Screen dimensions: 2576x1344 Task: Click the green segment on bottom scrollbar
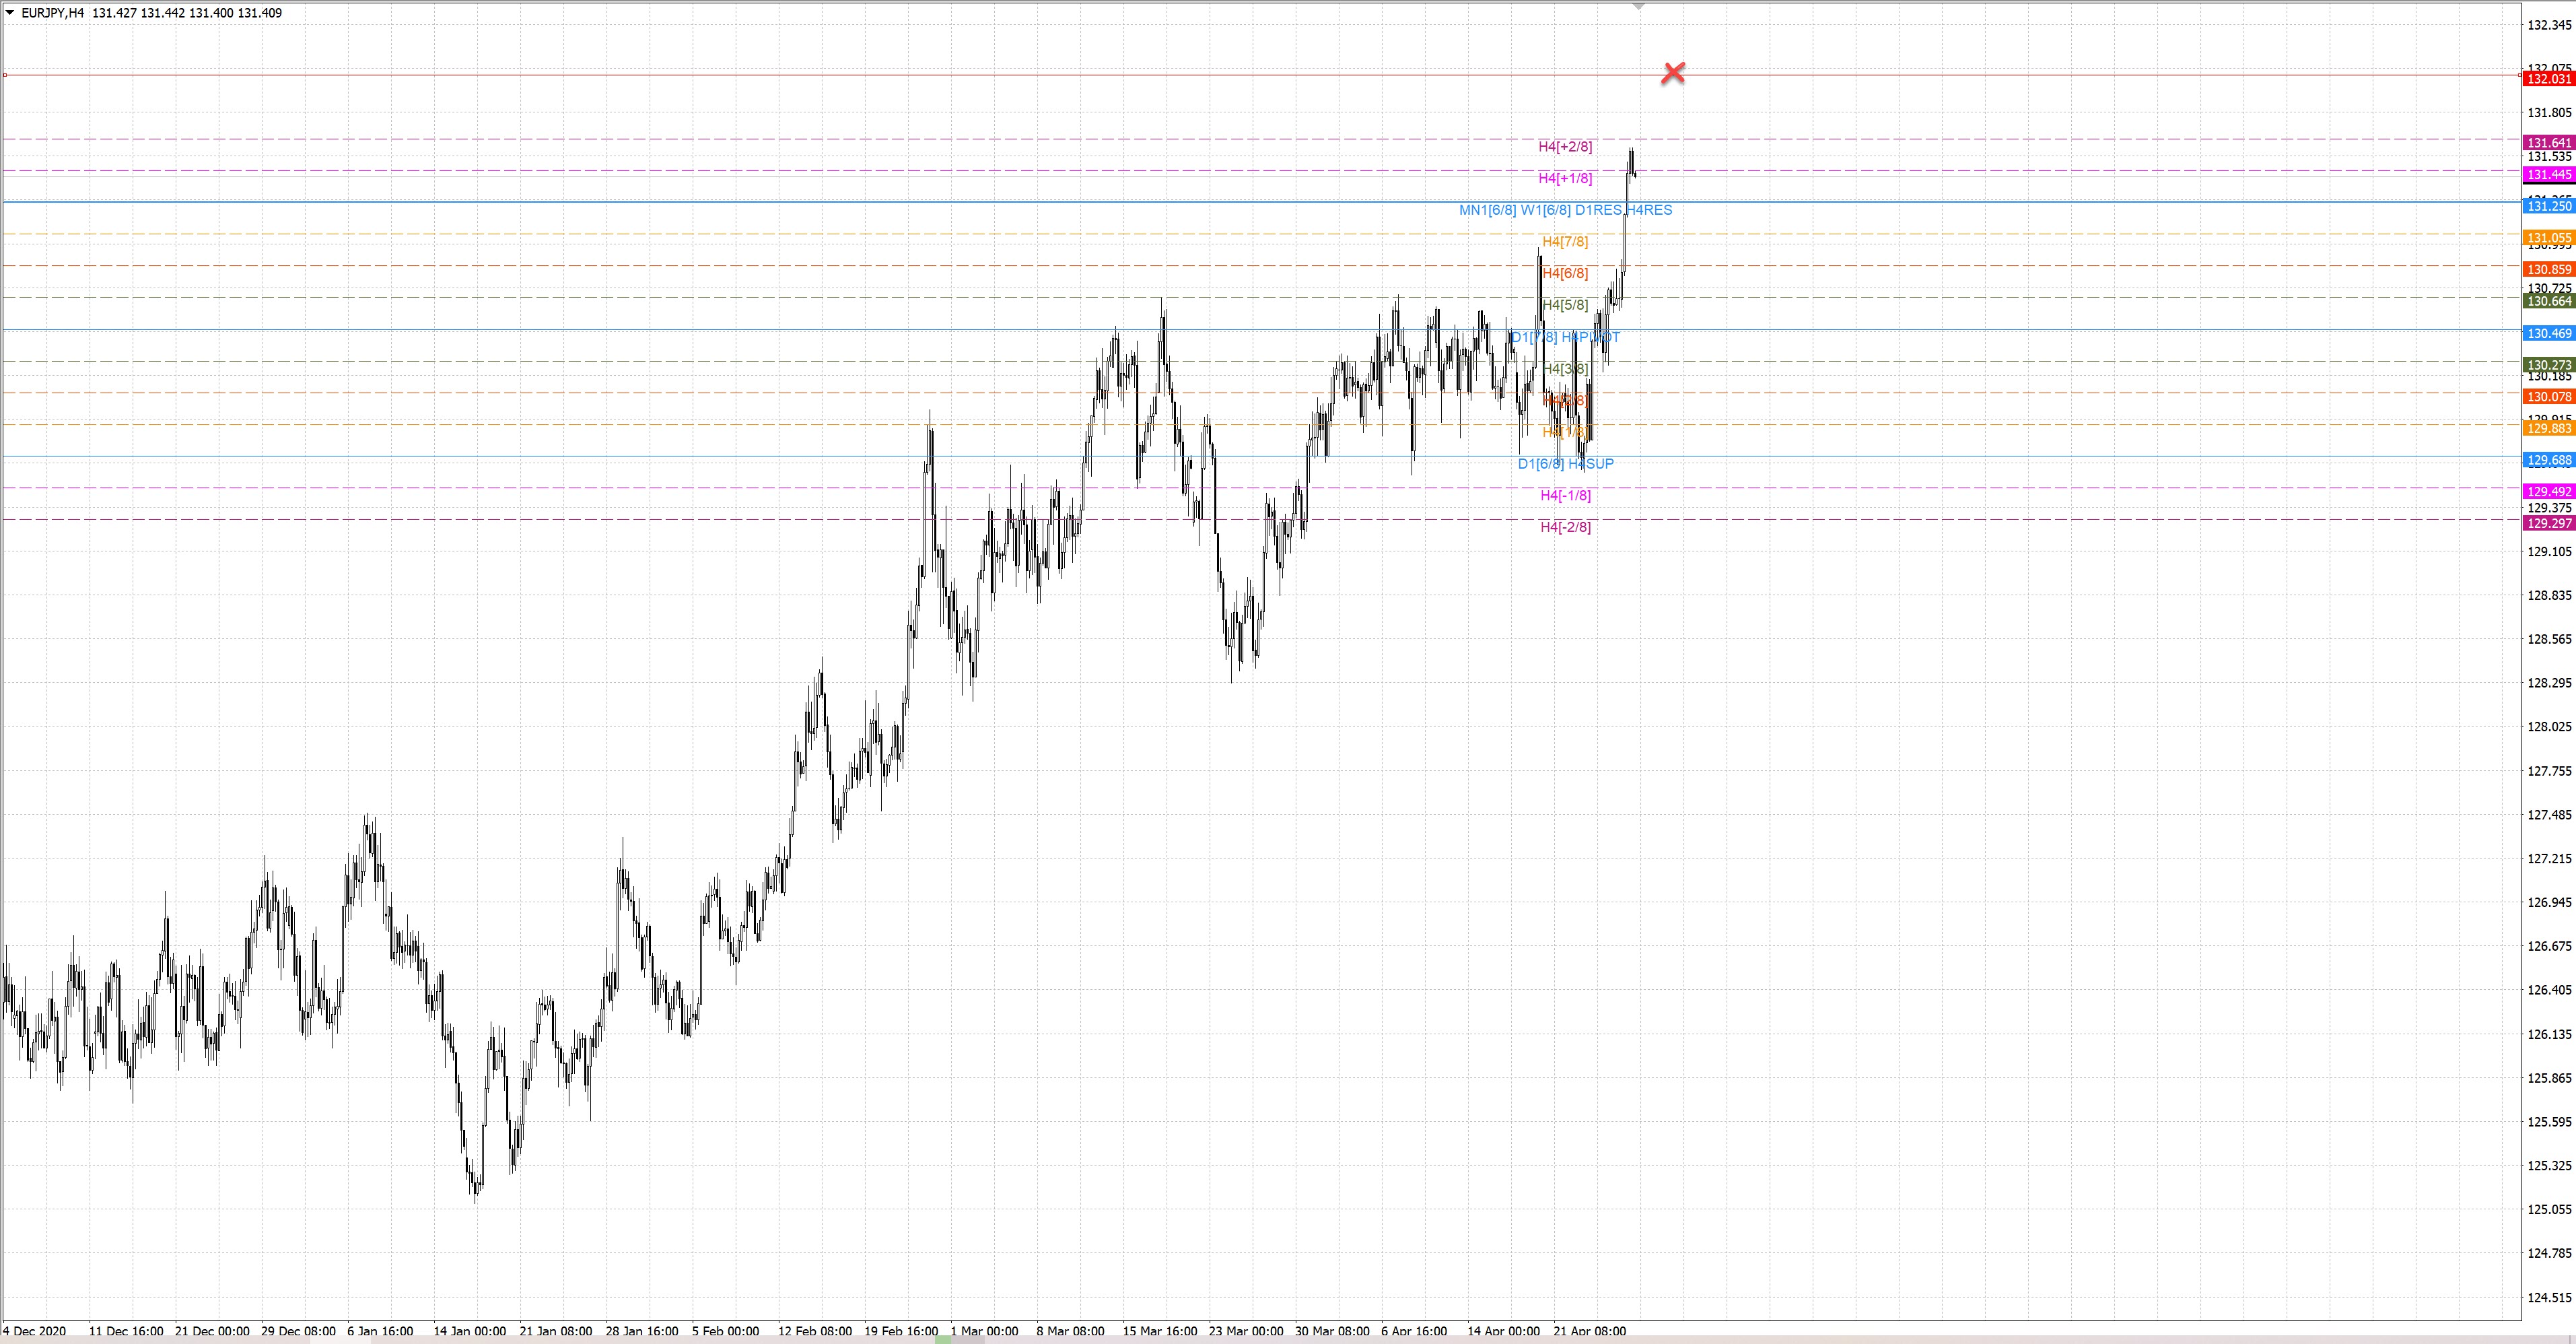(x=943, y=1340)
